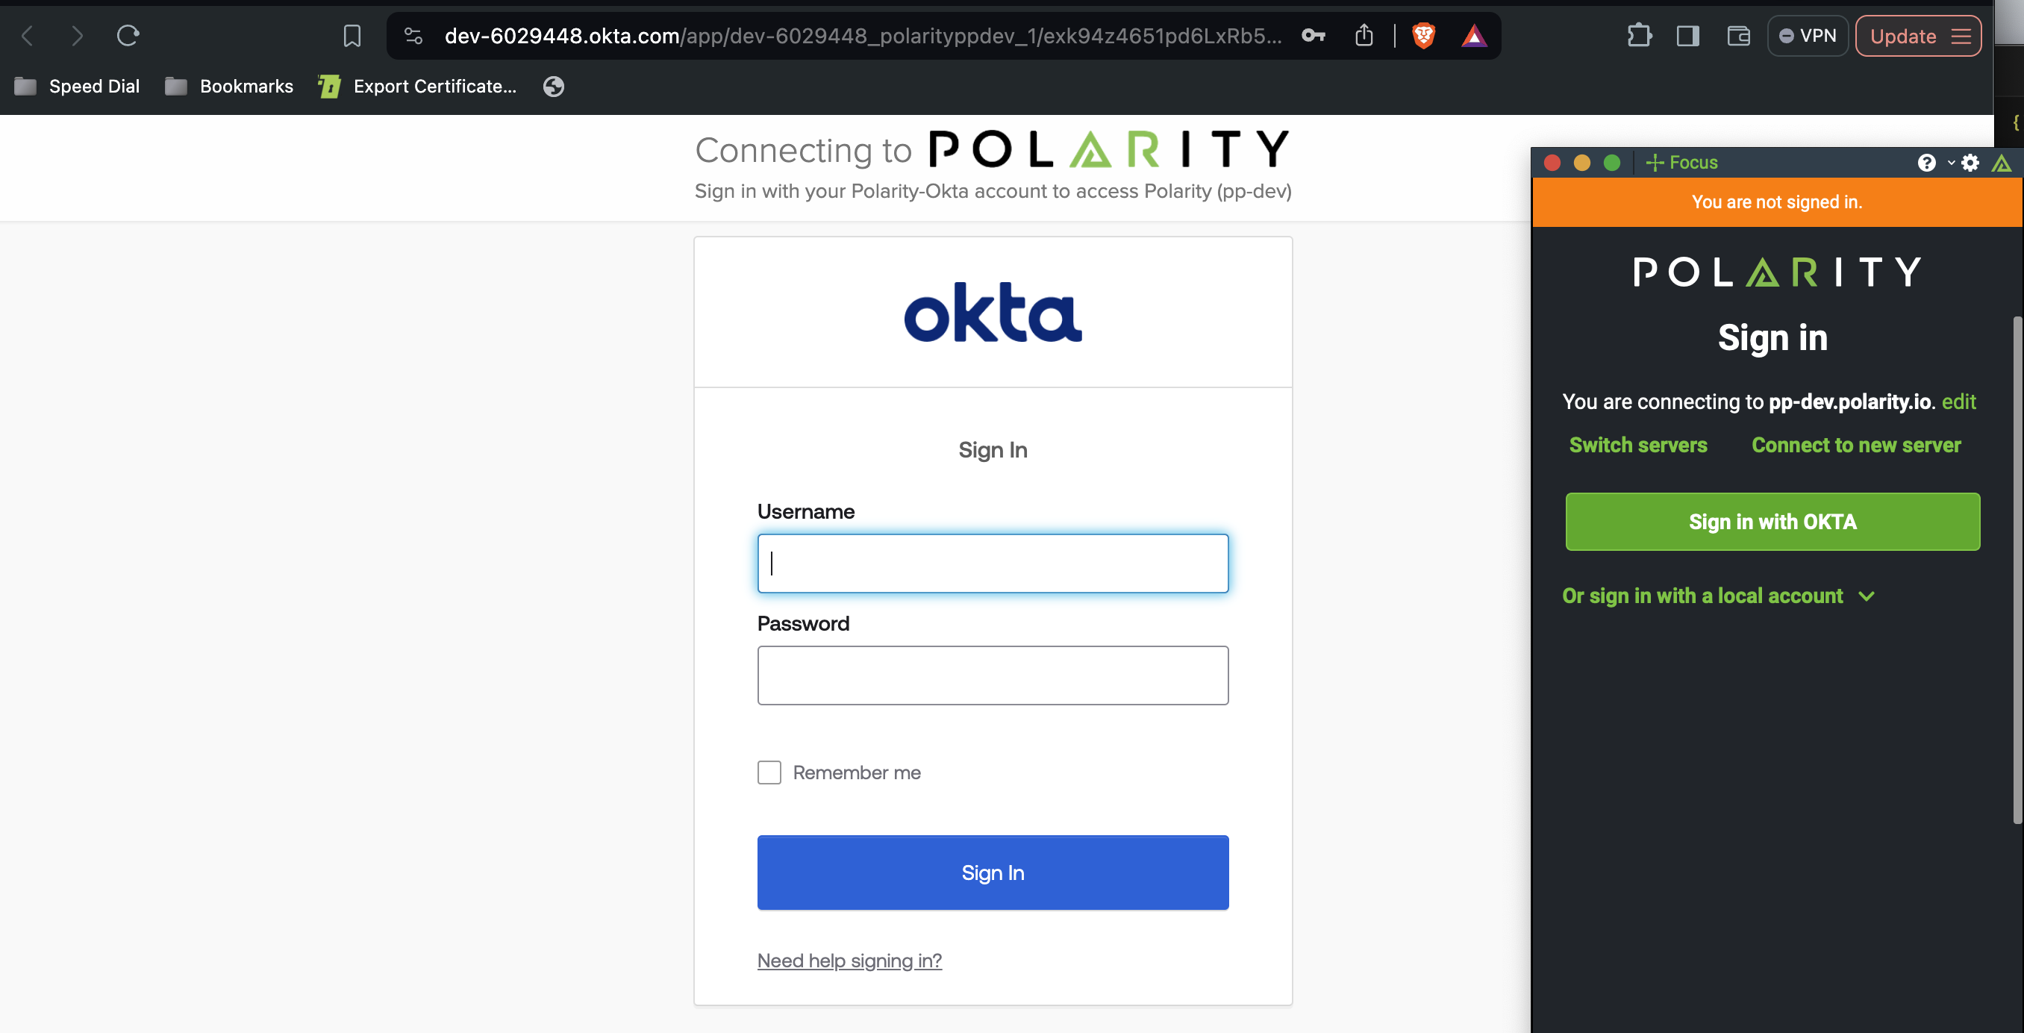Expand Or sign in with a local account
The image size is (2024, 1033).
(x=1718, y=596)
